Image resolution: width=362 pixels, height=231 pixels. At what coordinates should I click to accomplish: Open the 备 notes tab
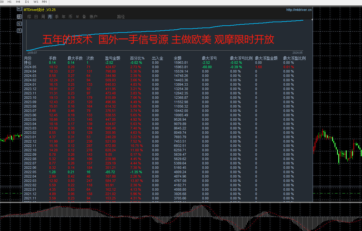click(84, 17)
